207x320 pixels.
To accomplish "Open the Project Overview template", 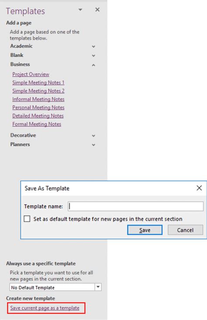I will point(31,74).
